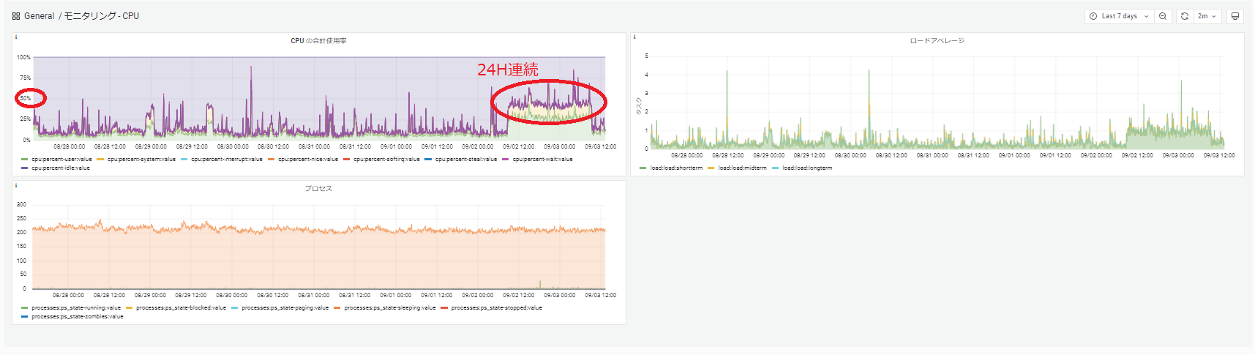Viewport: 1255px width, 355px height.
Task: Refresh the dashboard now
Action: 1185,16
